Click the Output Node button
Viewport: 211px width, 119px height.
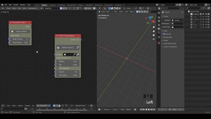tap(20, 31)
